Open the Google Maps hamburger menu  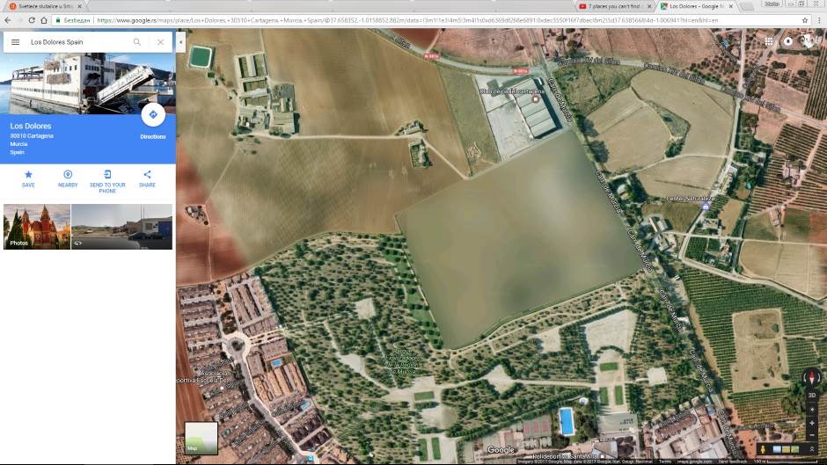[15, 42]
